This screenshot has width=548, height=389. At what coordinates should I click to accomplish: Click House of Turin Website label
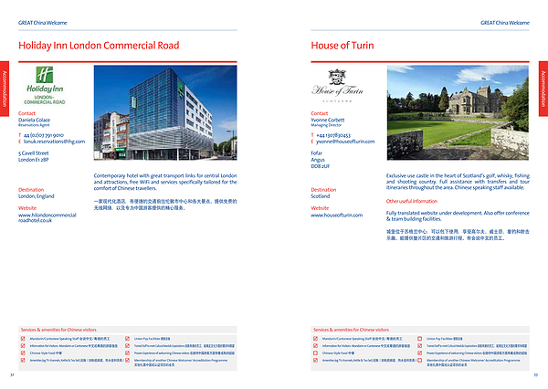pyautogui.click(x=320, y=208)
